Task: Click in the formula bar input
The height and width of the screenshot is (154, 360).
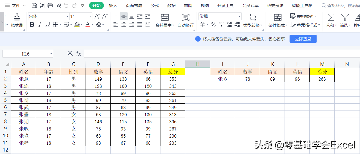Action: click(x=222, y=54)
